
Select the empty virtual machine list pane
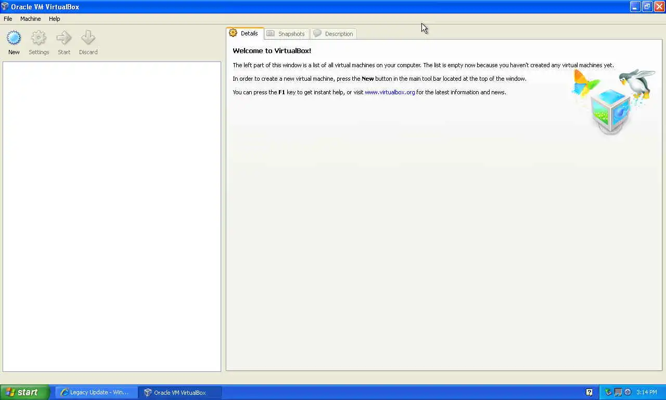pos(112,217)
